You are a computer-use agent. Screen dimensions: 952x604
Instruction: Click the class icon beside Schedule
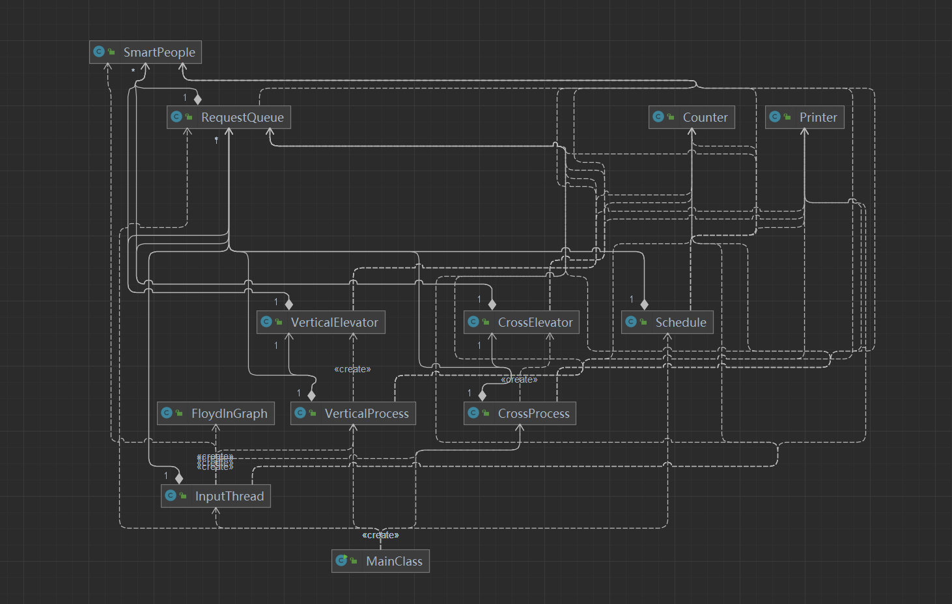[x=631, y=322]
